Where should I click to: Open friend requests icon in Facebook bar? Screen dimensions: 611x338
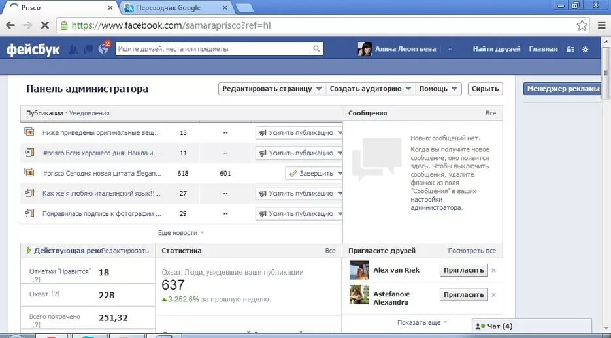tap(73, 49)
